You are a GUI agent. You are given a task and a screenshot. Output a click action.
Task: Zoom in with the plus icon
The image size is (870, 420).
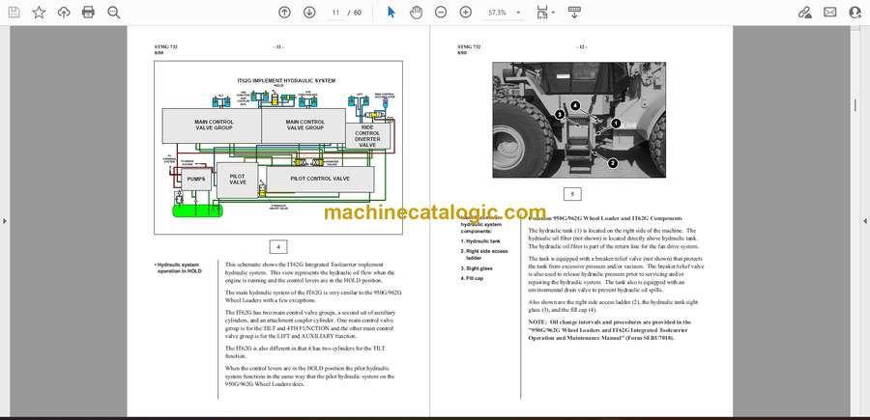(466, 13)
